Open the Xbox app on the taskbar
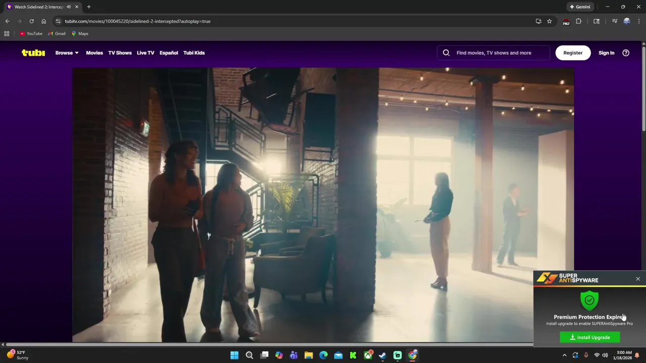 point(368,355)
